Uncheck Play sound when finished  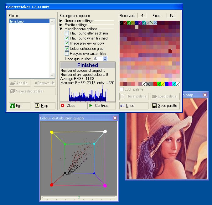[x=67, y=38]
